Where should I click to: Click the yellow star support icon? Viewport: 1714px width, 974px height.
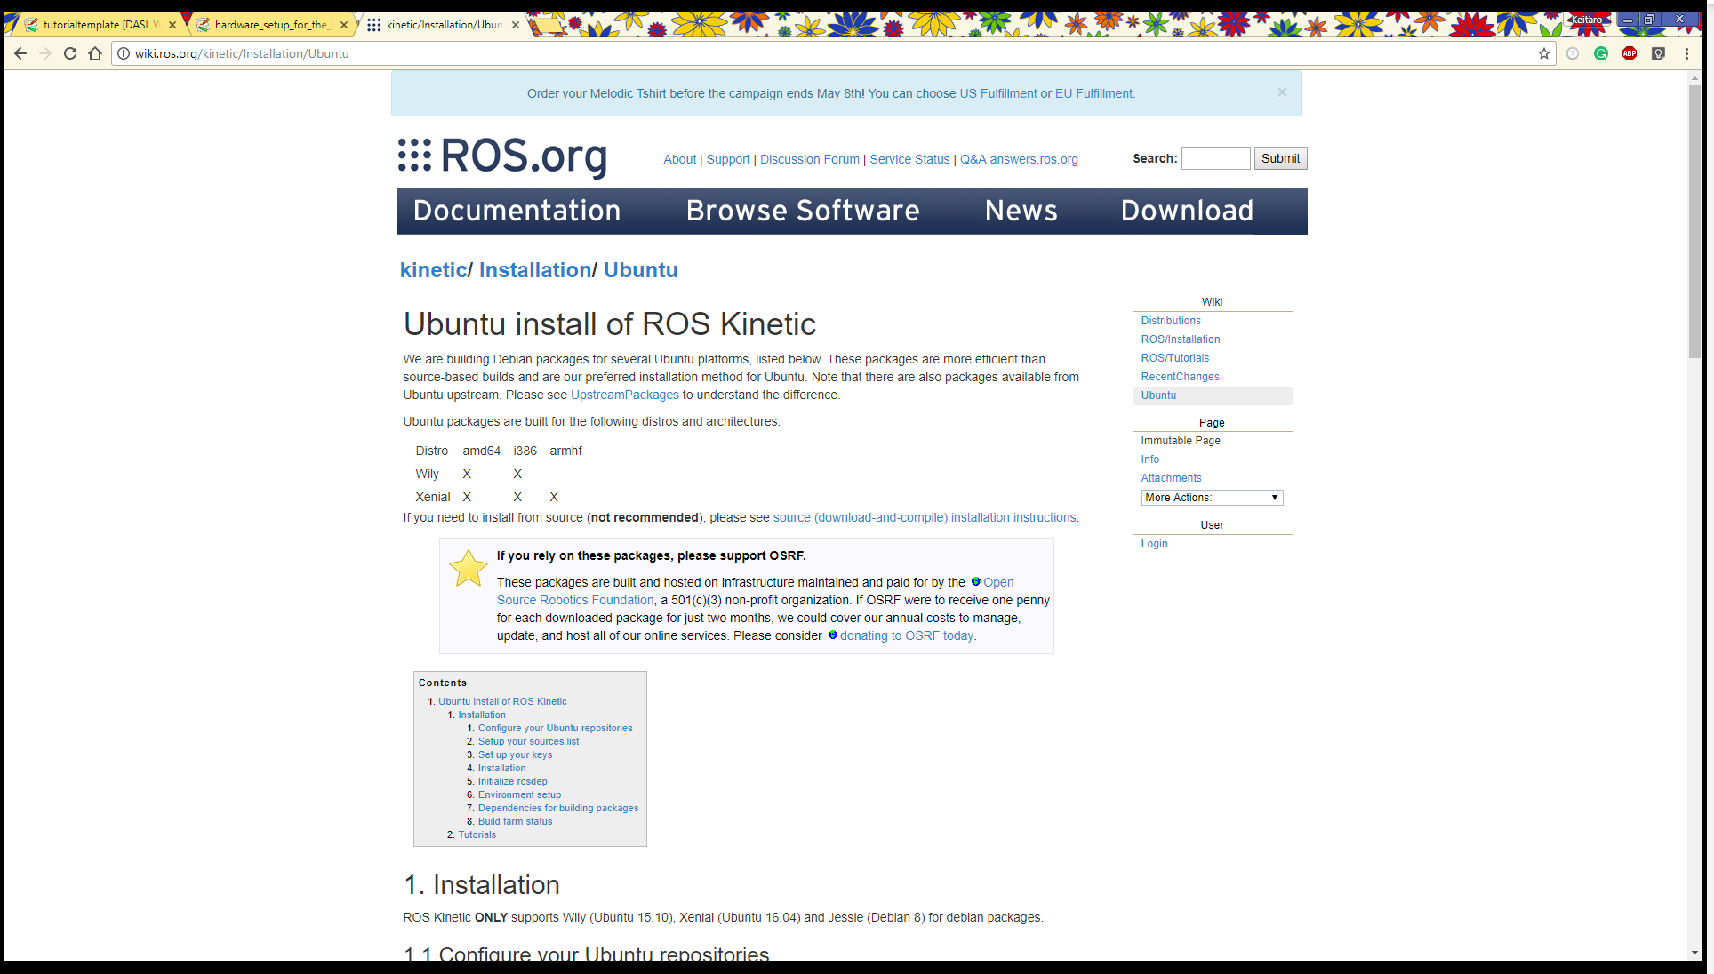[468, 568]
